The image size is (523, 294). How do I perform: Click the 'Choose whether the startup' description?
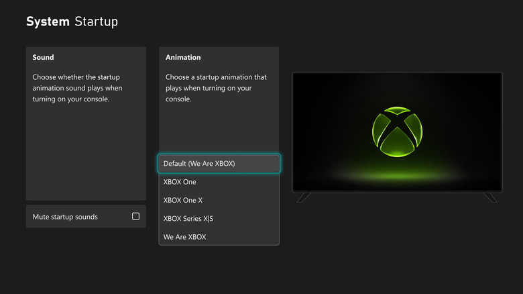point(77,88)
